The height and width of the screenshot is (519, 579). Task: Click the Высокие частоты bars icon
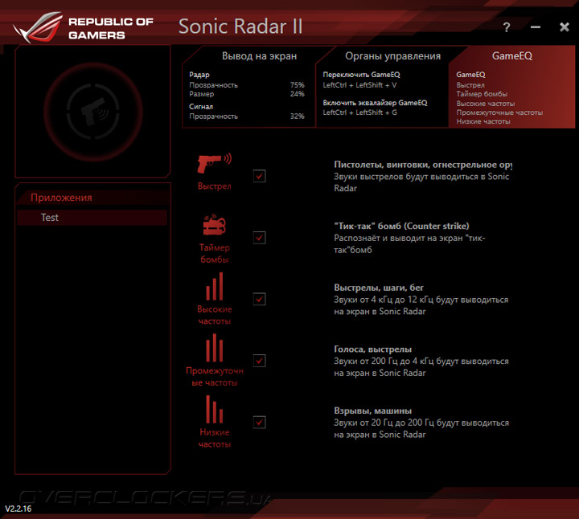pos(215,286)
